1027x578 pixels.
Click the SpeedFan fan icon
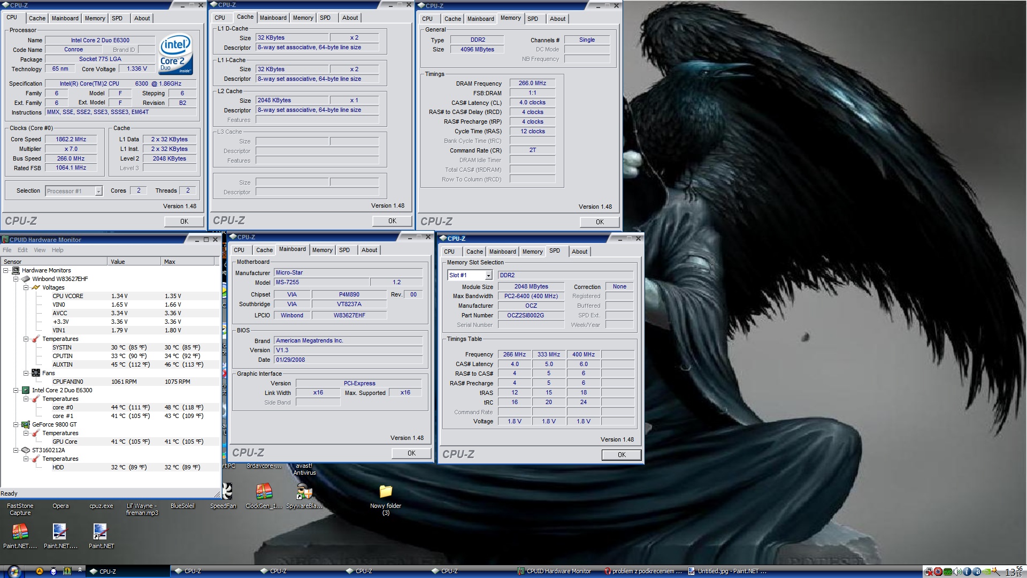(x=227, y=491)
